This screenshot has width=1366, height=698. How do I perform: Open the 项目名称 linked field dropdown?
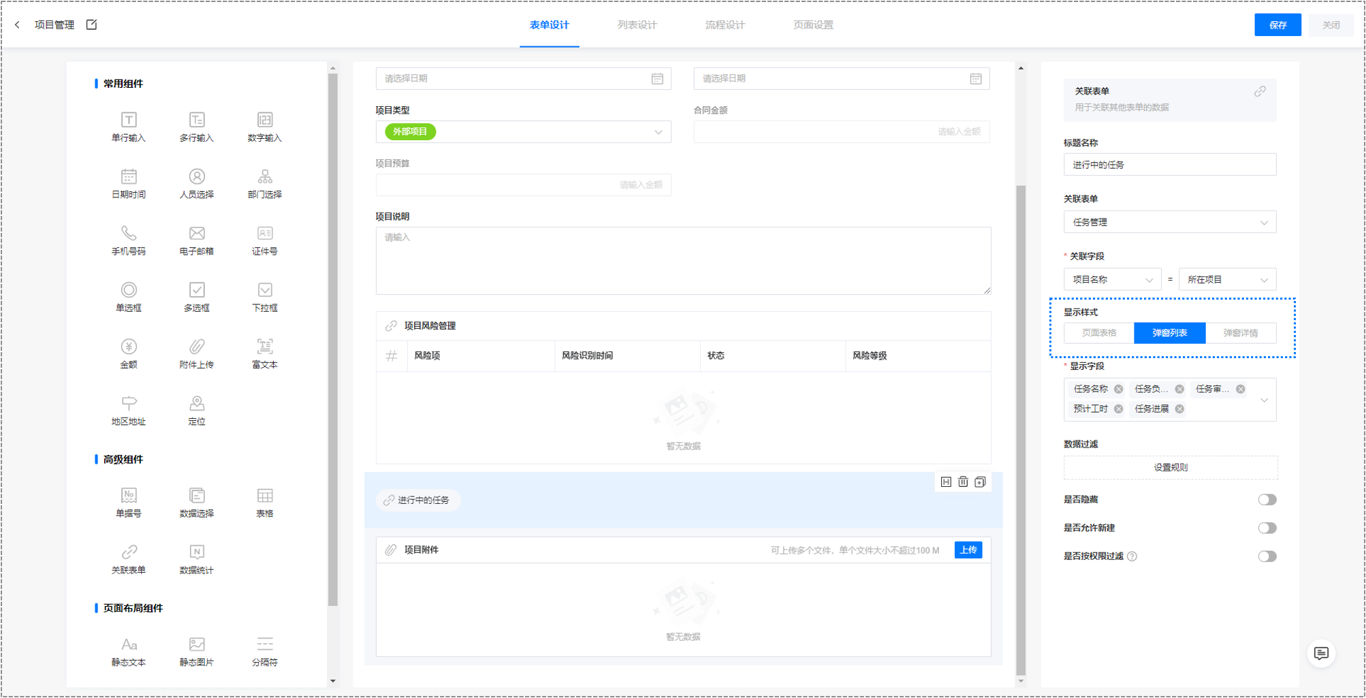(x=1113, y=279)
